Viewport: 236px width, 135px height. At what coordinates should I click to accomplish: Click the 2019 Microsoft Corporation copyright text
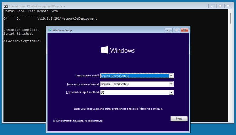(78, 121)
